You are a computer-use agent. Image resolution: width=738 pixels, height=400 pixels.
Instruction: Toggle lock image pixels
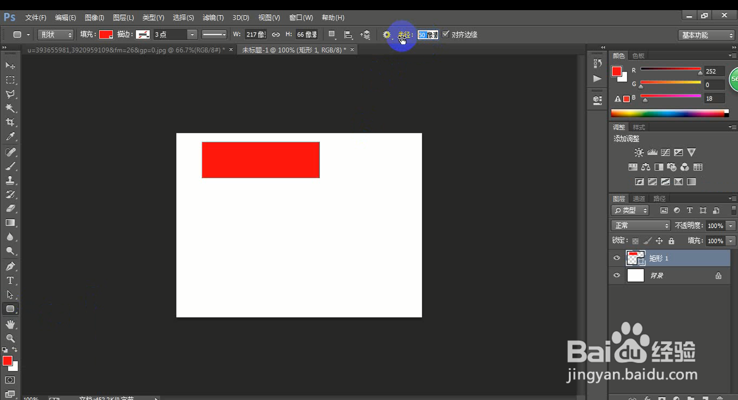point(648,241)
